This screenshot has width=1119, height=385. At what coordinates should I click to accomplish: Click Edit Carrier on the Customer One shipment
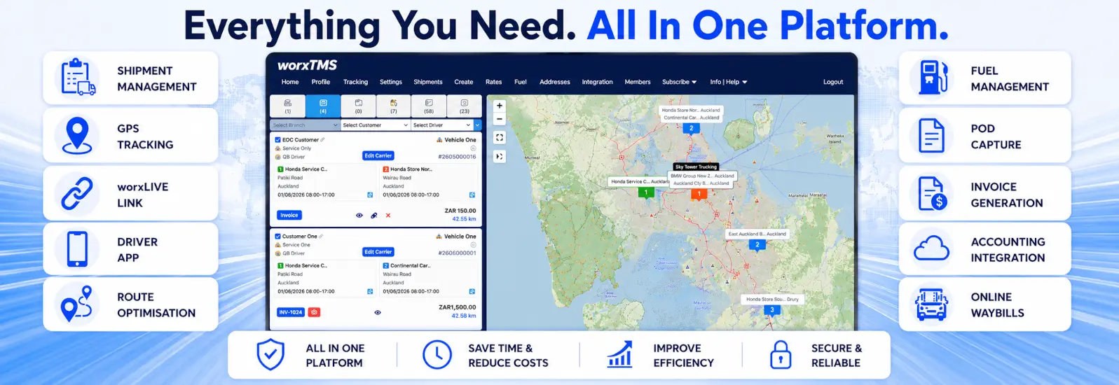click(x=378, y=252)
